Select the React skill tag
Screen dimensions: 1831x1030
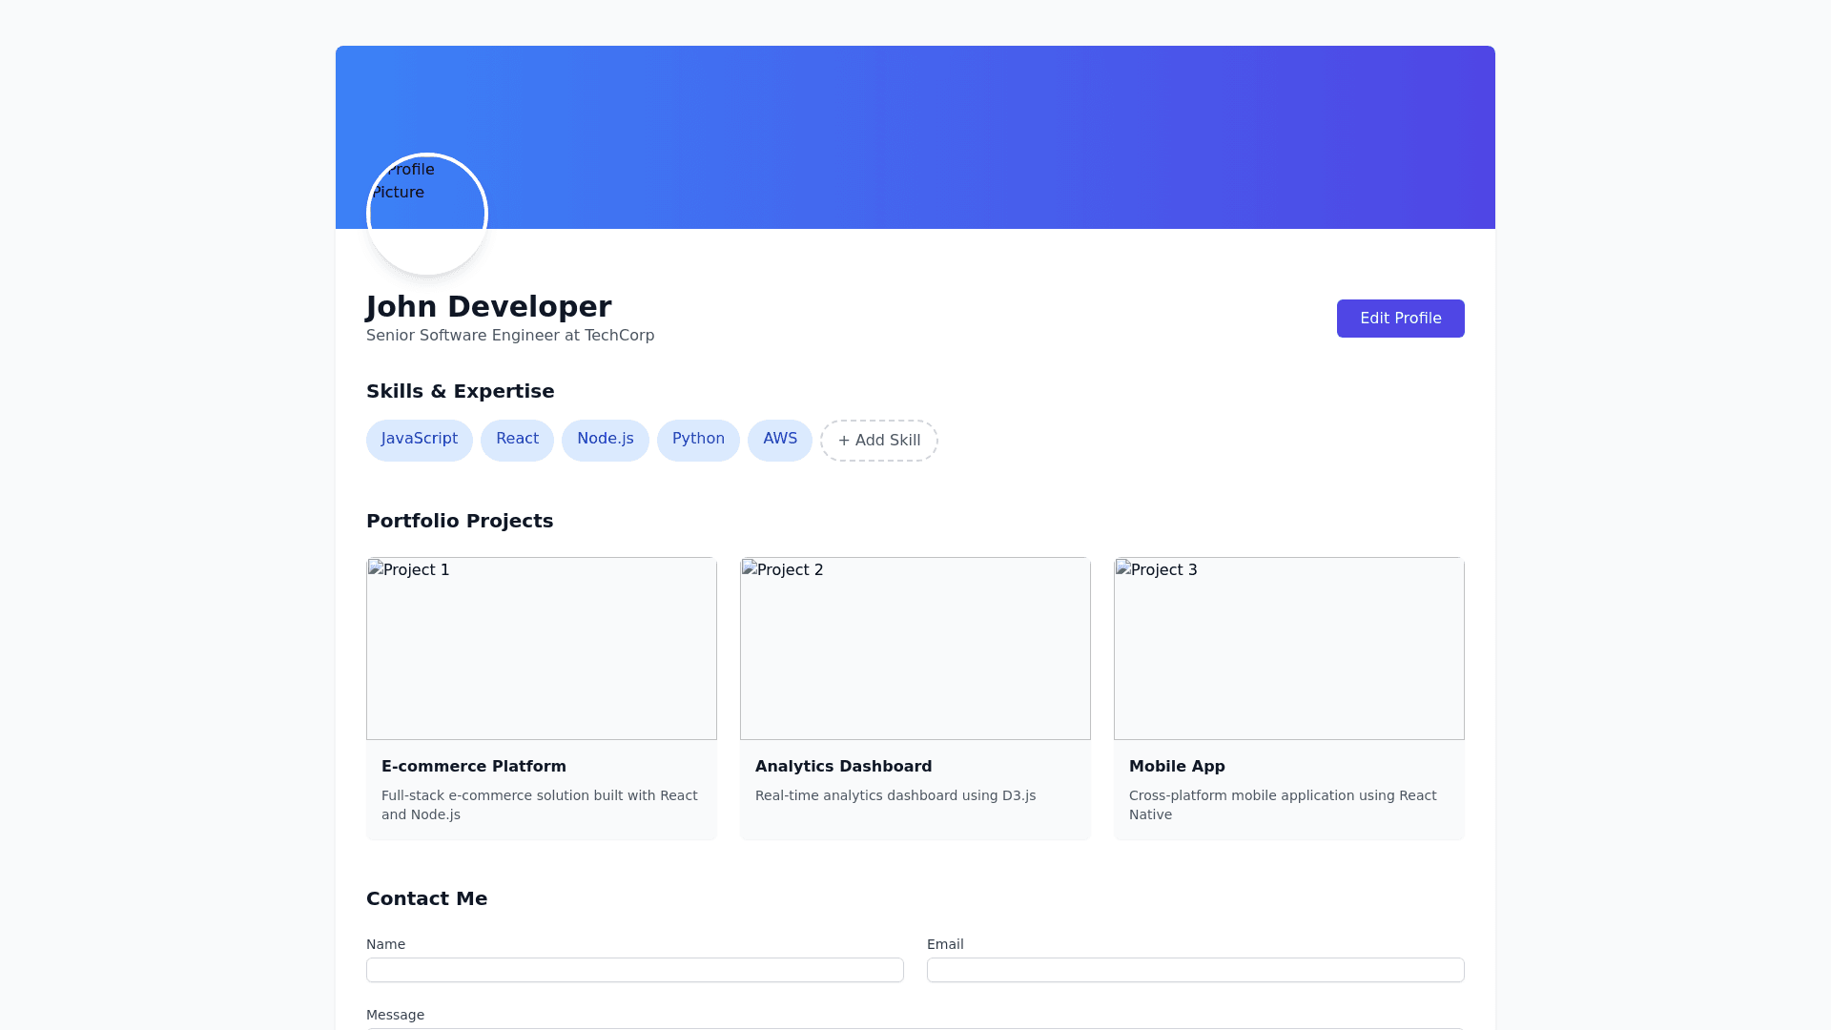(x=517, y=440)
